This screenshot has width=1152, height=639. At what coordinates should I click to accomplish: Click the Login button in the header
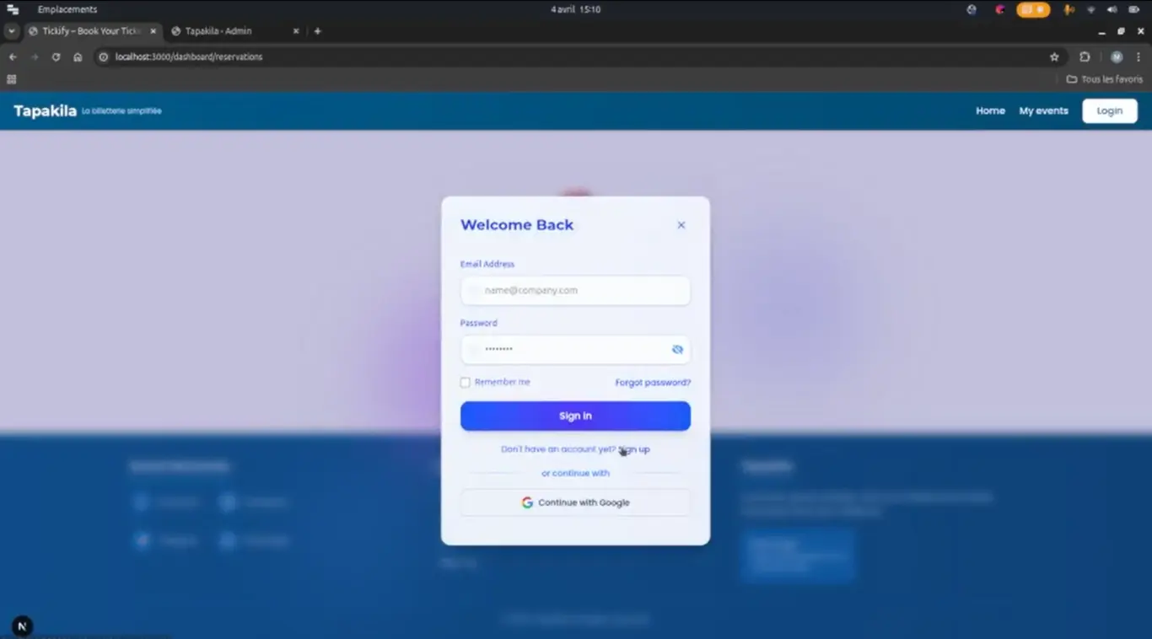(x=1110, y=111)
